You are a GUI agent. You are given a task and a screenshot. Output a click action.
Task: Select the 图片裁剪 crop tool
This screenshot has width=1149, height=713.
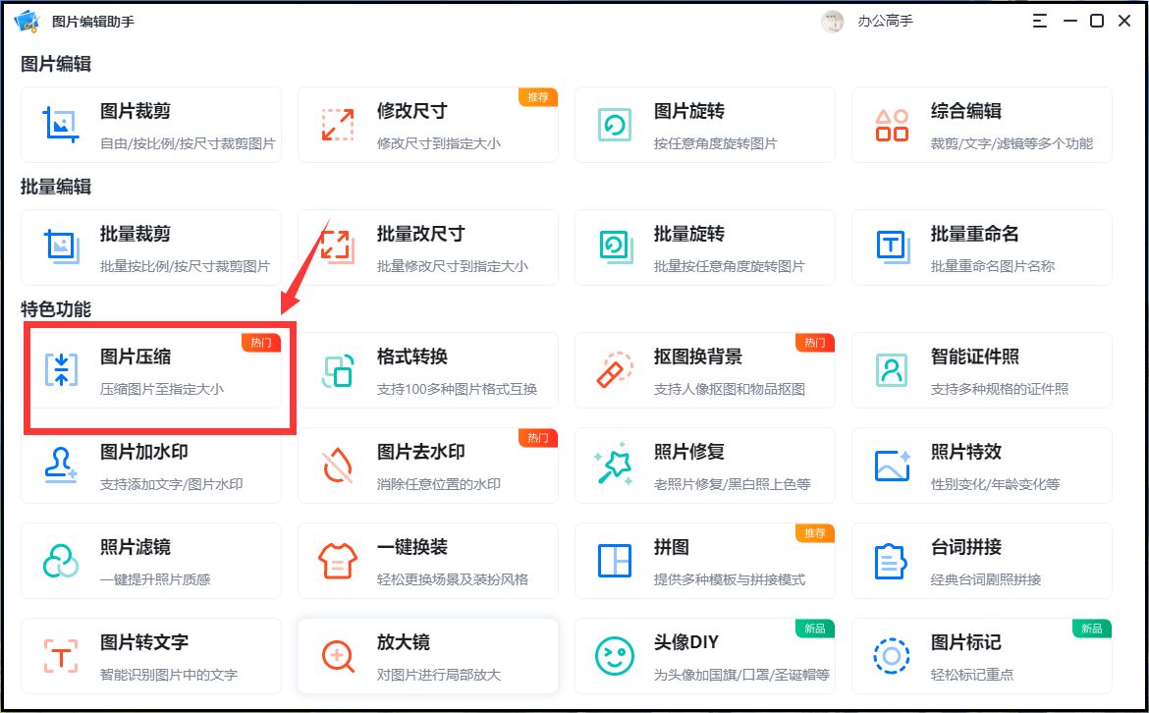pyautogui.click(x=151, y=125)
